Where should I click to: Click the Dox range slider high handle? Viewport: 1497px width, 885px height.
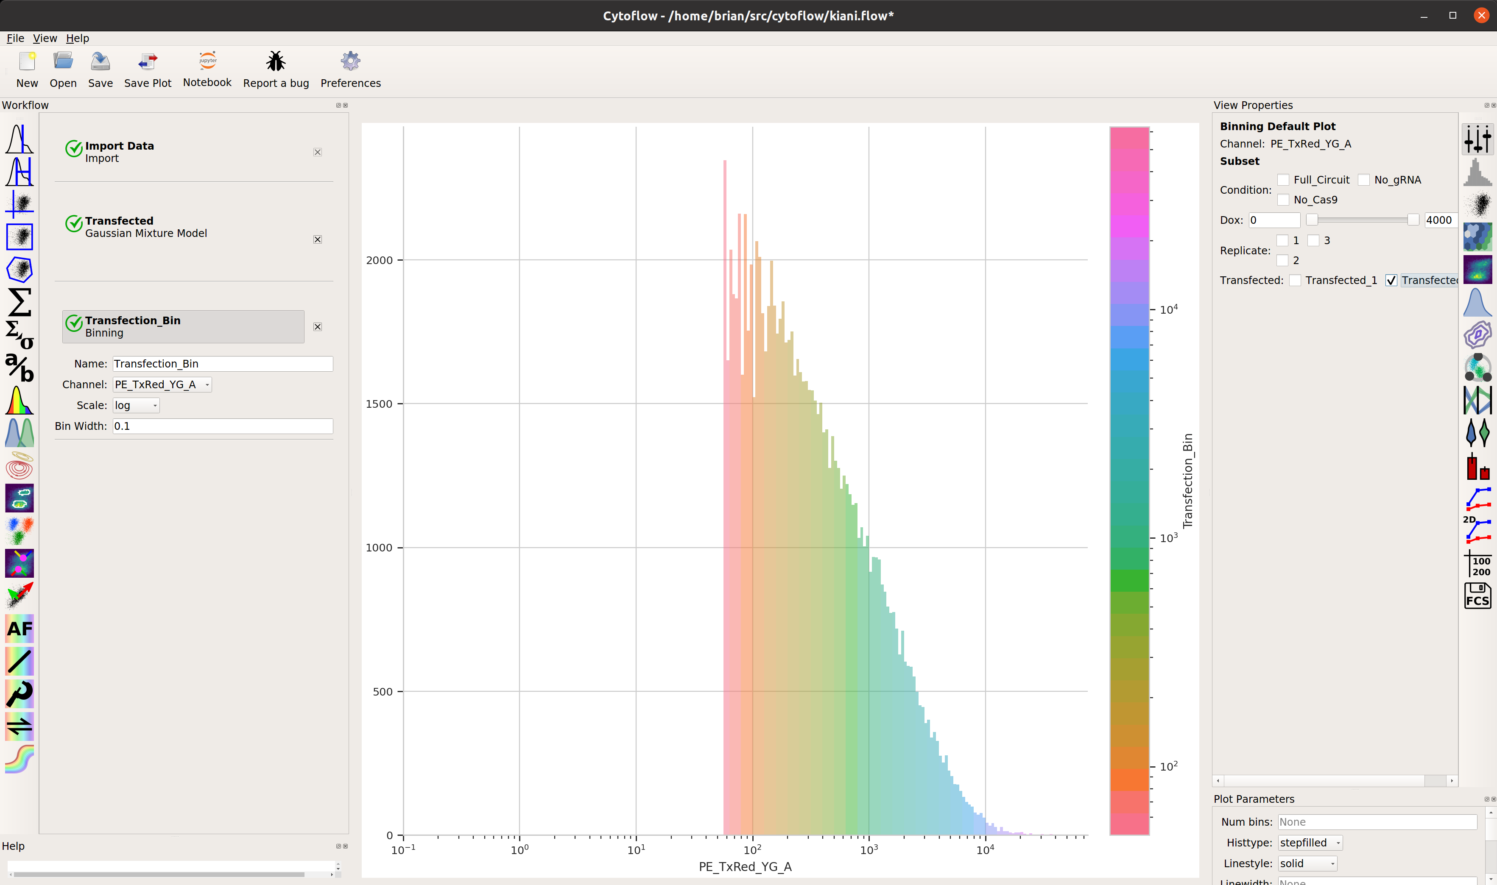(1413, 220)
